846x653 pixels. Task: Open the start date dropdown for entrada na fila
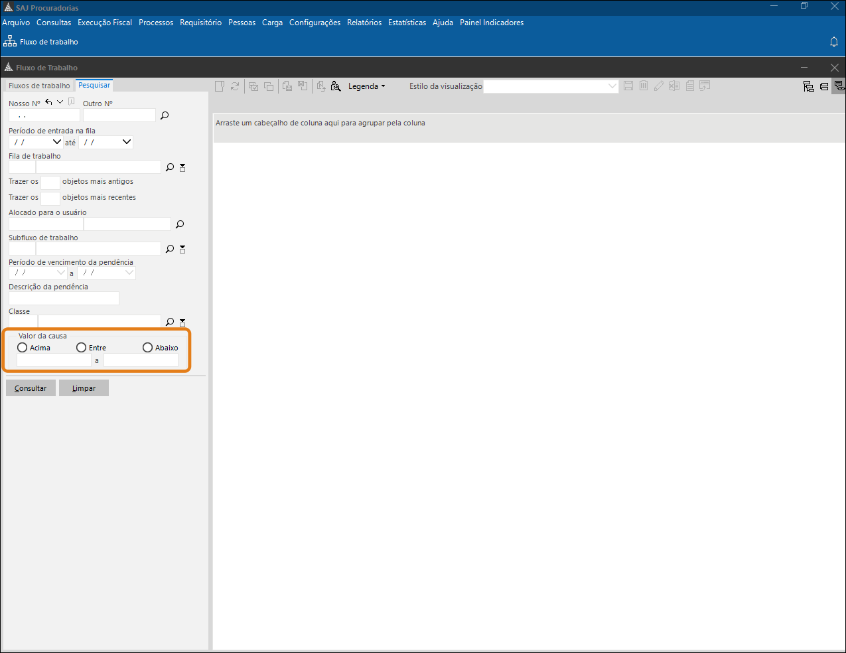point(57,142)
